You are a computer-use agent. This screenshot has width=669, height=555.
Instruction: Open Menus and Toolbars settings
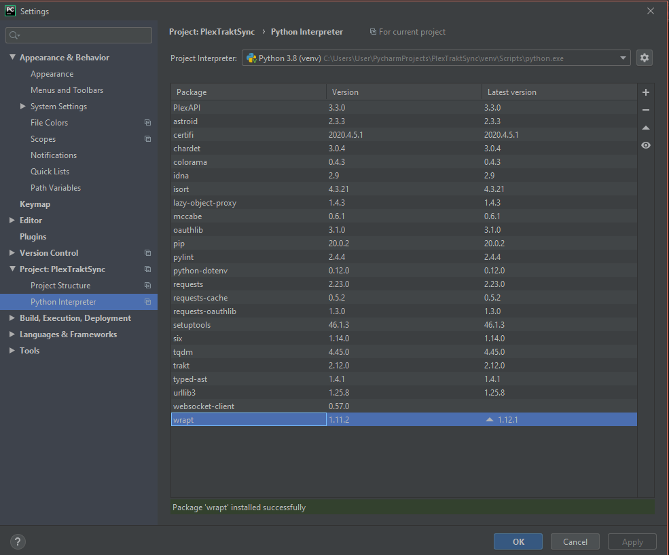67,90
